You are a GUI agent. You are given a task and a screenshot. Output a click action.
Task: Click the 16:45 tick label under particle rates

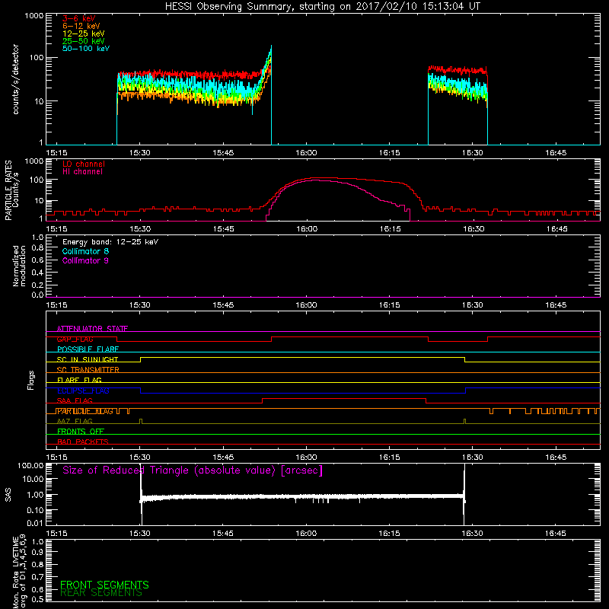coord(556,229)
